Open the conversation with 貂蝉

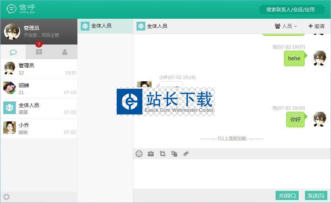pyautogui.click(x=39, y=89)
